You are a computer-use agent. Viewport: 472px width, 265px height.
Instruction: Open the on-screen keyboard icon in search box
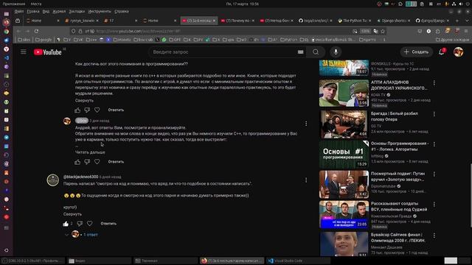tap(300, 52)
